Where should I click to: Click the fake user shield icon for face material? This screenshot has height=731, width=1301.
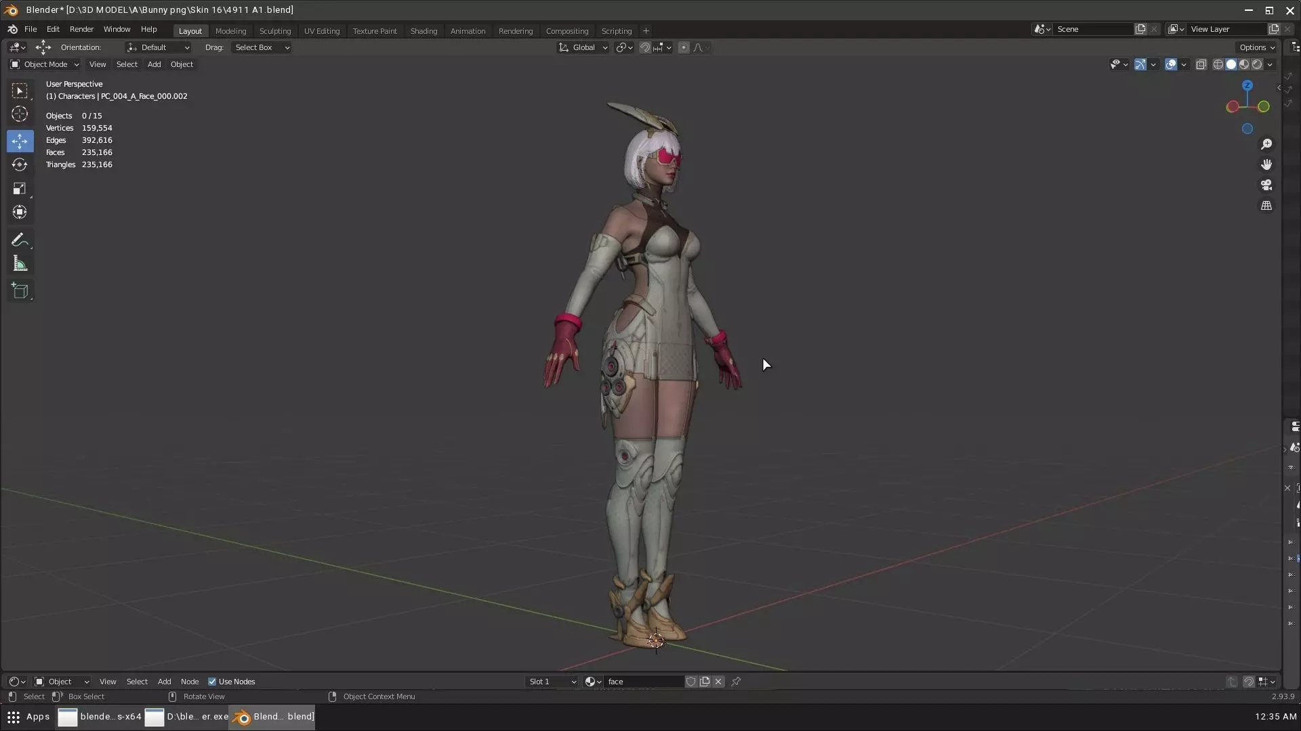[x=690, y=682]
